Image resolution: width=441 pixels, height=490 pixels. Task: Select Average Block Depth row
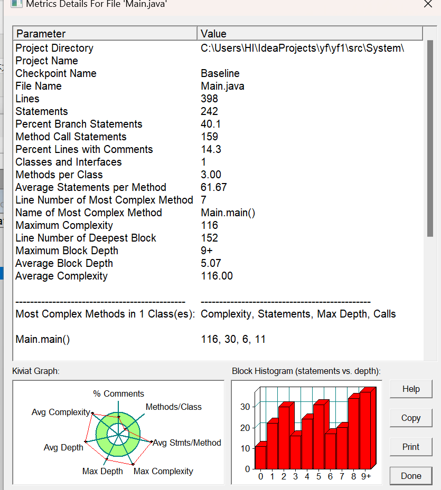218,263
